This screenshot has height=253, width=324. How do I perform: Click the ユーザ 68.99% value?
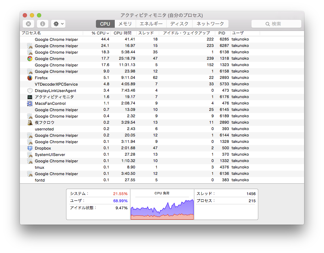[120, 201]
